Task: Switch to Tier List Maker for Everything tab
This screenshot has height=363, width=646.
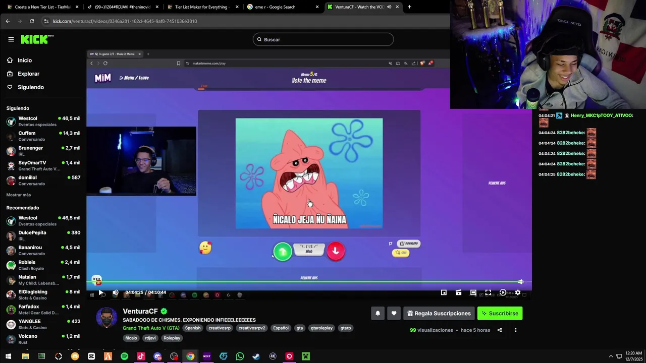Action: [202, 7]
